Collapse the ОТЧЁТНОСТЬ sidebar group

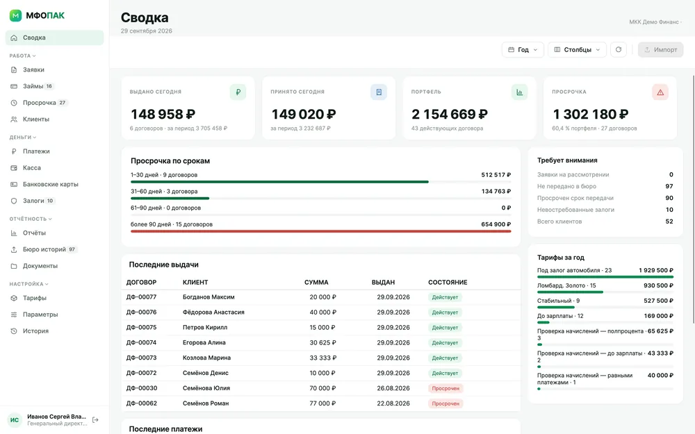tap(31, 219)
